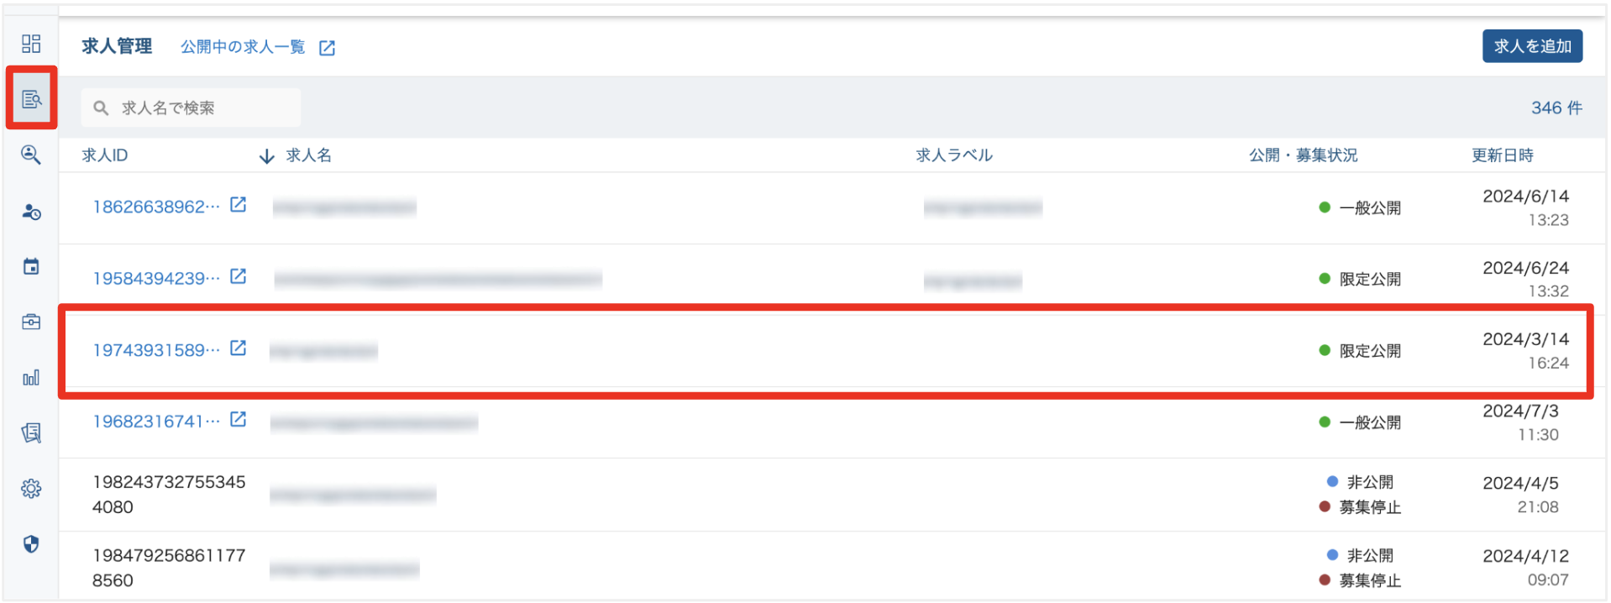Click the 公開・募集状況 column header
1611x603 pixels.
(x=1302, y=155)
